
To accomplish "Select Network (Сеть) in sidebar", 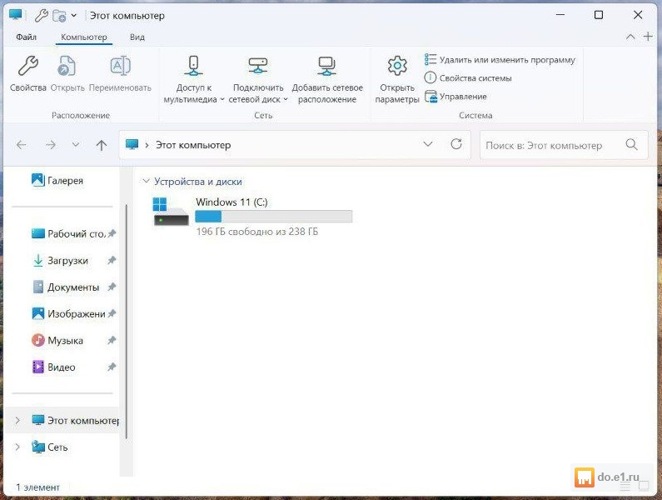I will [50, 447].
